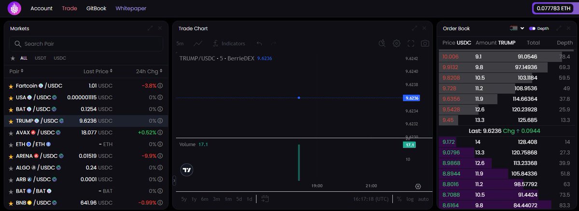Open info icon for Fartcoin/USDC 24h change
Screen dimensions: 579x211
(160, 86)
